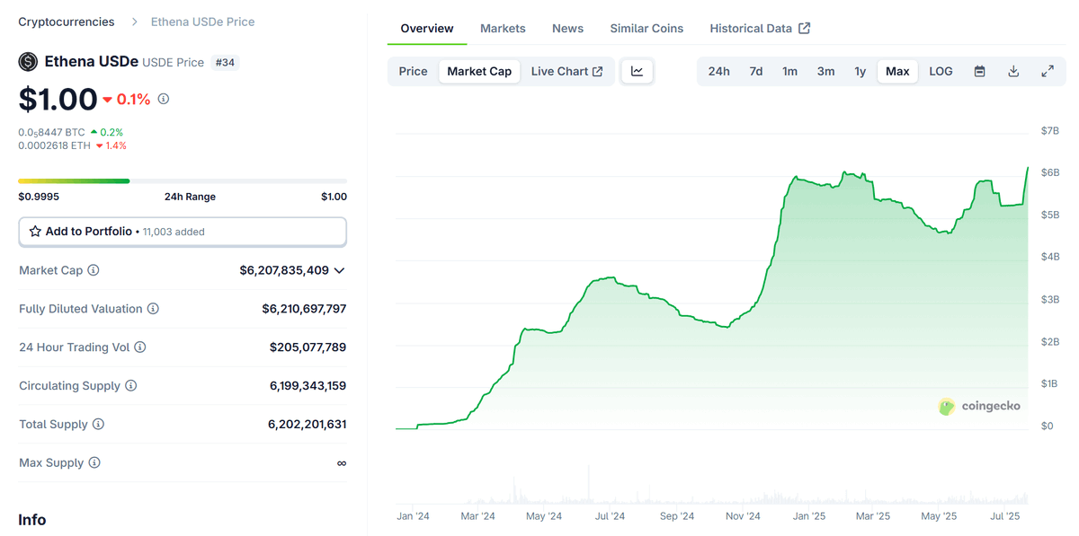Click the Info section heading
The image size is (1079, 536).
[32, 520]
